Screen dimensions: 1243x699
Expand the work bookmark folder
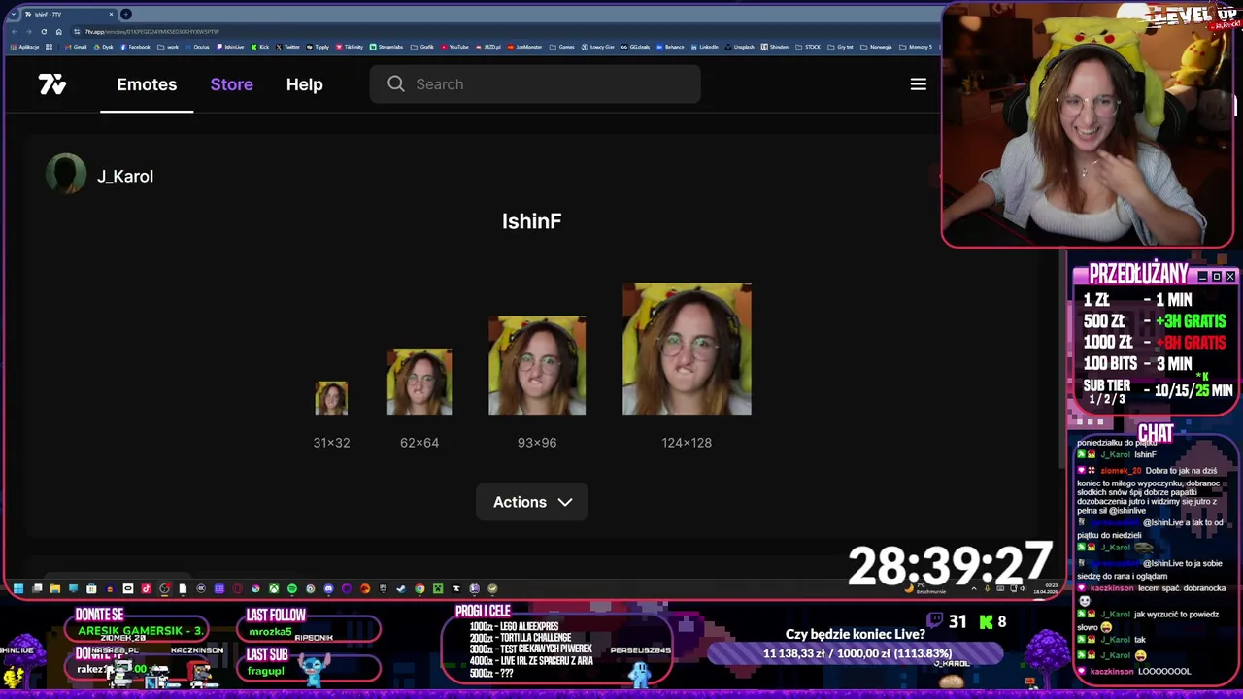point(169,47)
